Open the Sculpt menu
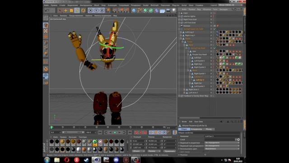 pyautogui.click(x=145, y=5)
